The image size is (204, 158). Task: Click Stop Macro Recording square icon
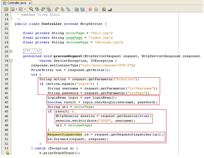96,9
